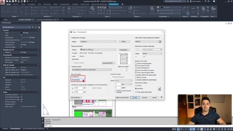Open the AutoCAD application menu logo
The width and height of the screenshot is (233, 131).
[3, 2]
